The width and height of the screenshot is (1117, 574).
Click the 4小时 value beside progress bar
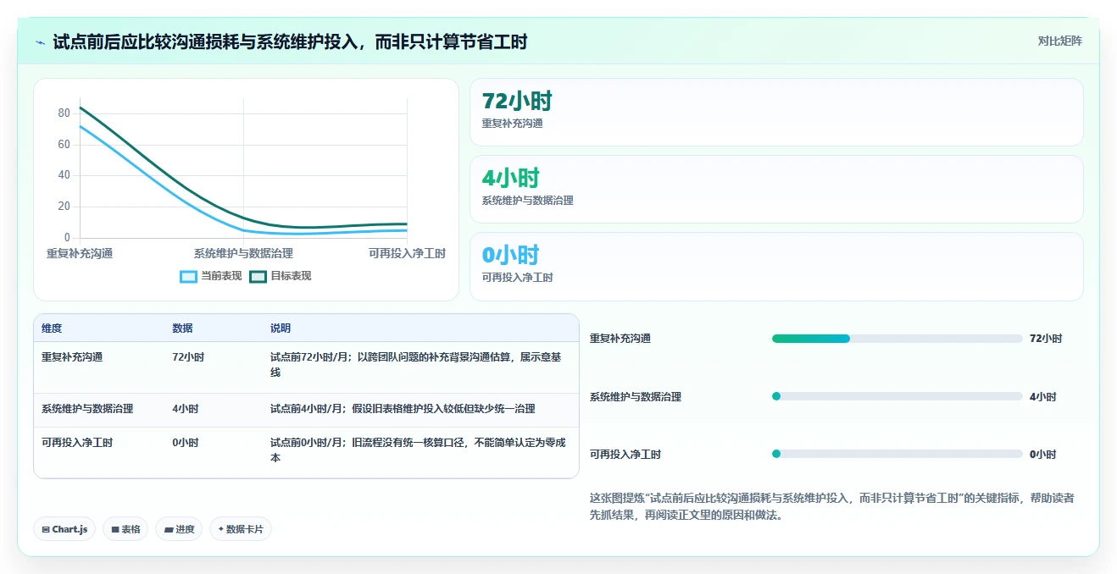[x=1043, y=396]
